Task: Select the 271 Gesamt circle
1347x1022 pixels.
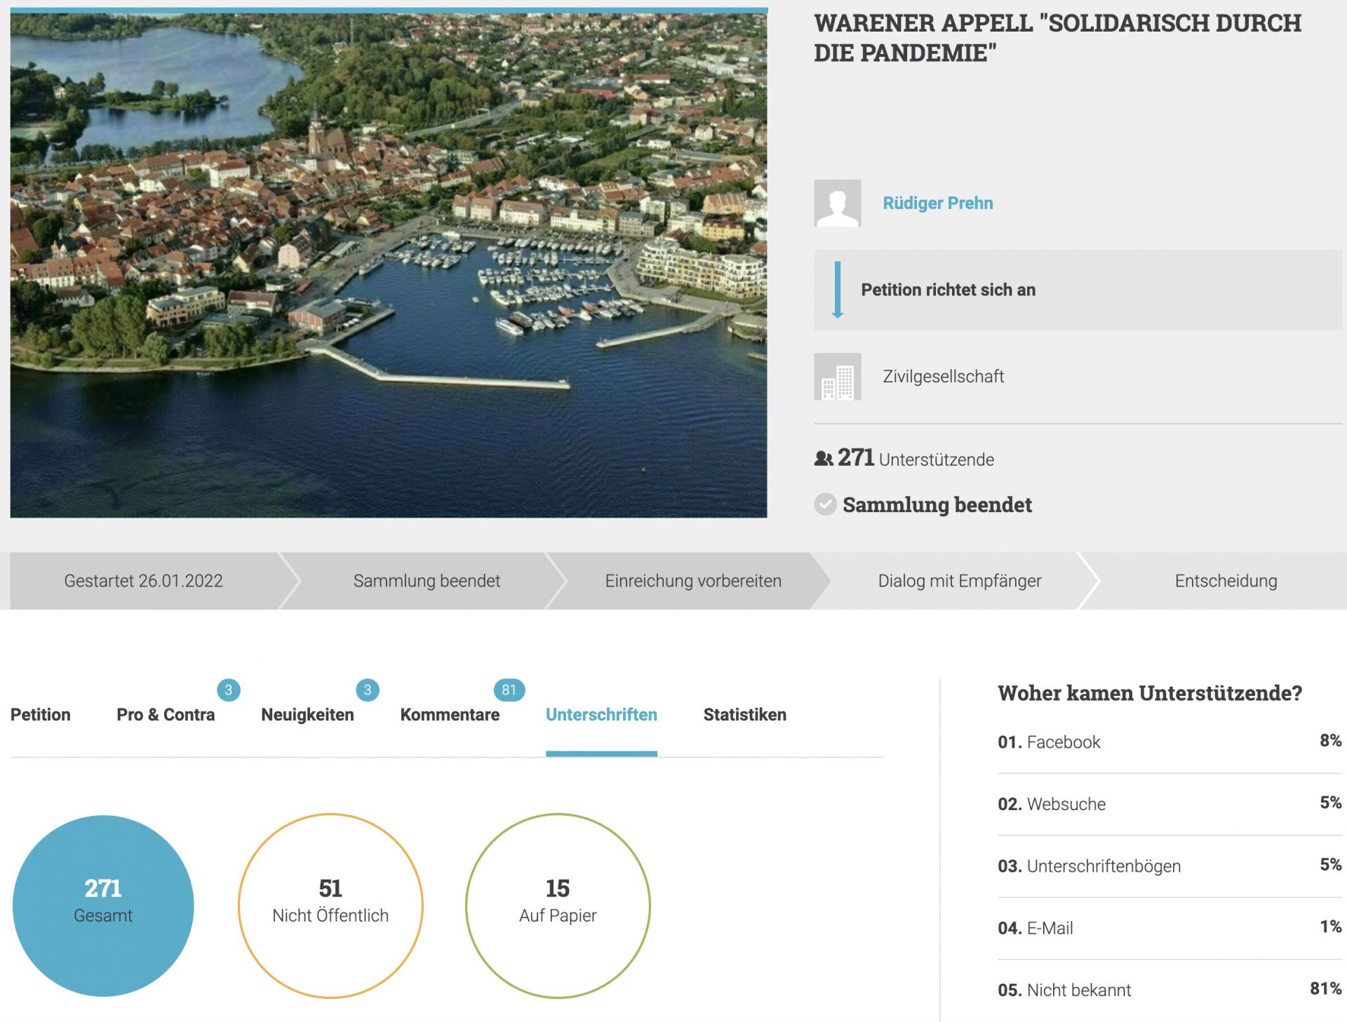Action: coord(103,905)
